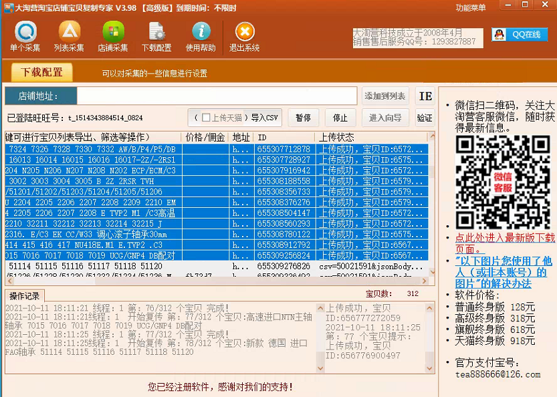Screen dimensions: 557x397
Task: Open the 以下图片您使用了他人 solution link
Action: click(x=504, y=272)
